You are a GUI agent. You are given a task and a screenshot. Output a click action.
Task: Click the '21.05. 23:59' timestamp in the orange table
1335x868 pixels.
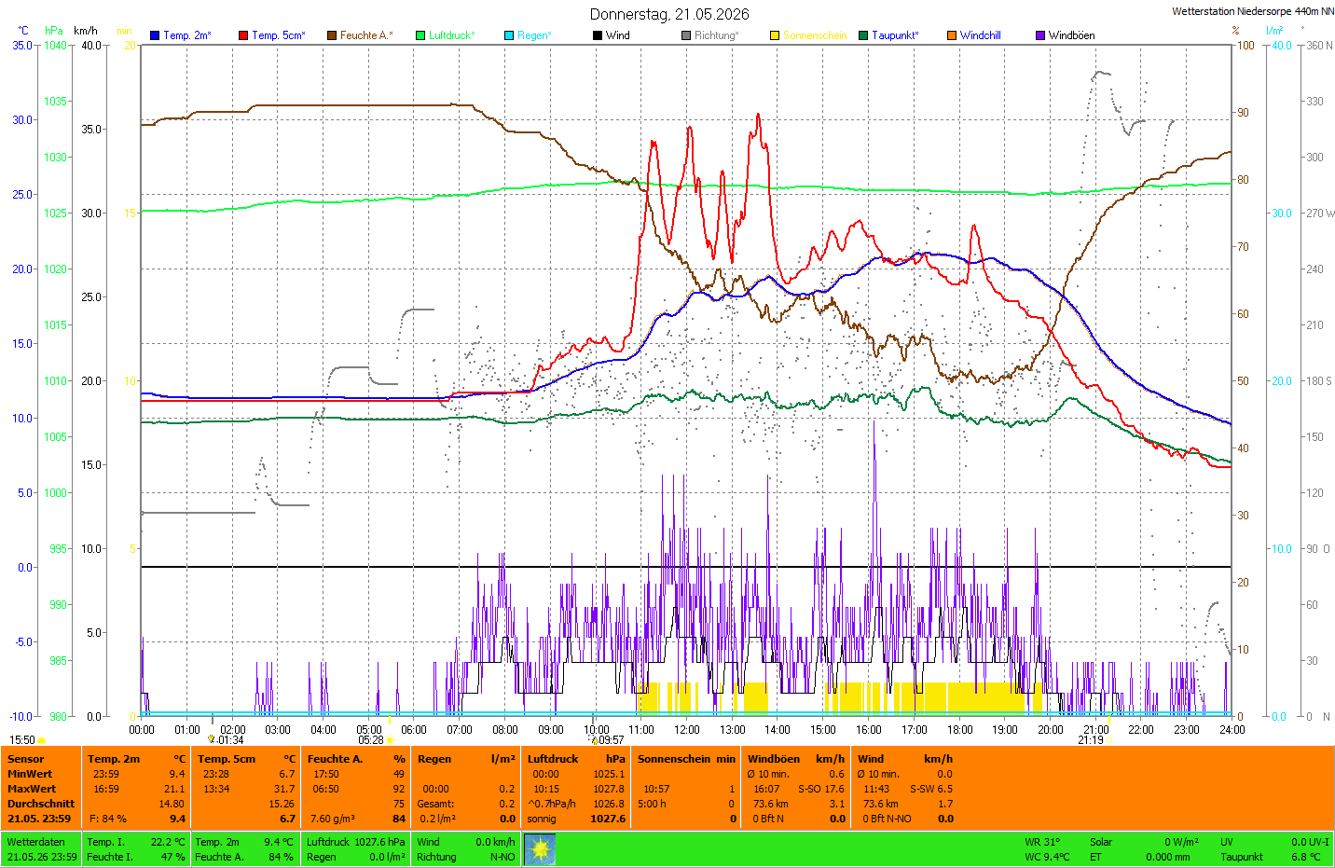[39, 819]
